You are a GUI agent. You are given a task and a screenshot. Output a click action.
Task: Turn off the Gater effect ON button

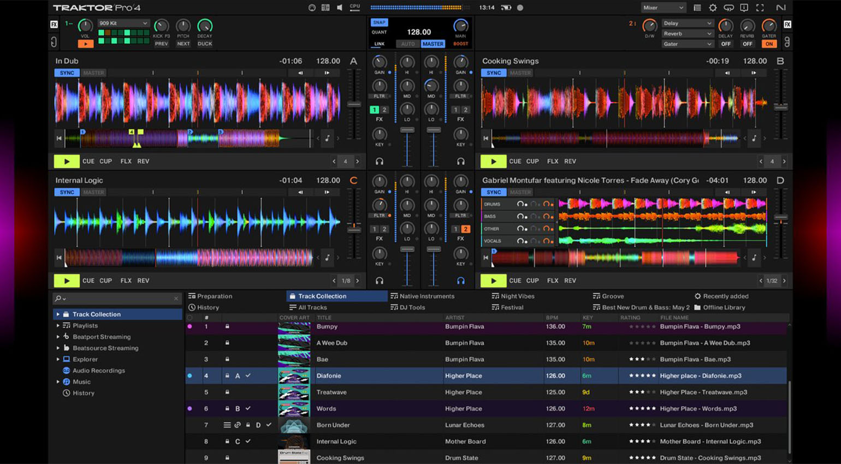tap(769, 44)
